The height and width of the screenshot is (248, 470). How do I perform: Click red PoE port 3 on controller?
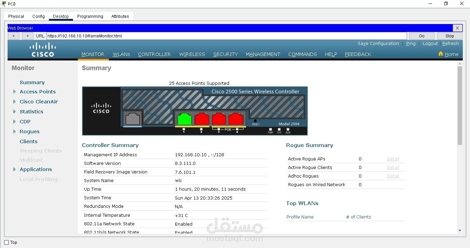[x=219, y=119]
